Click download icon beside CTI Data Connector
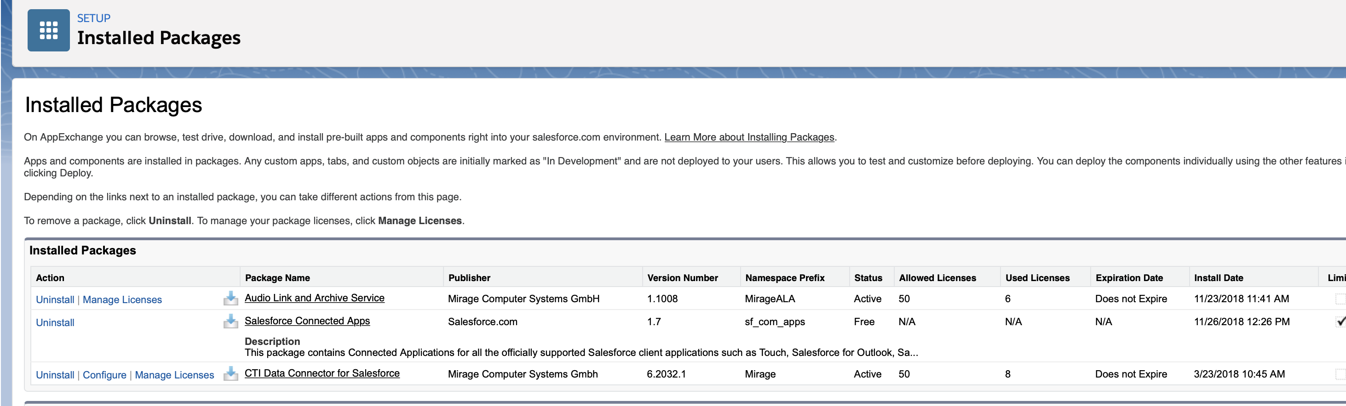This screenshot has width=1346, height=406. pyautogui.click(x=230, y=373)
